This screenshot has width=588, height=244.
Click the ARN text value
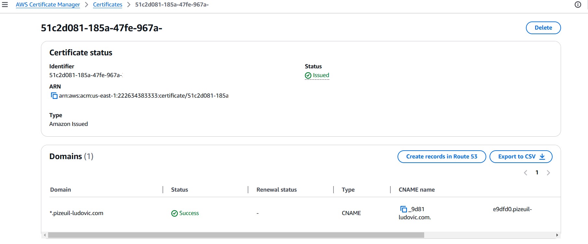pos(144,96)
